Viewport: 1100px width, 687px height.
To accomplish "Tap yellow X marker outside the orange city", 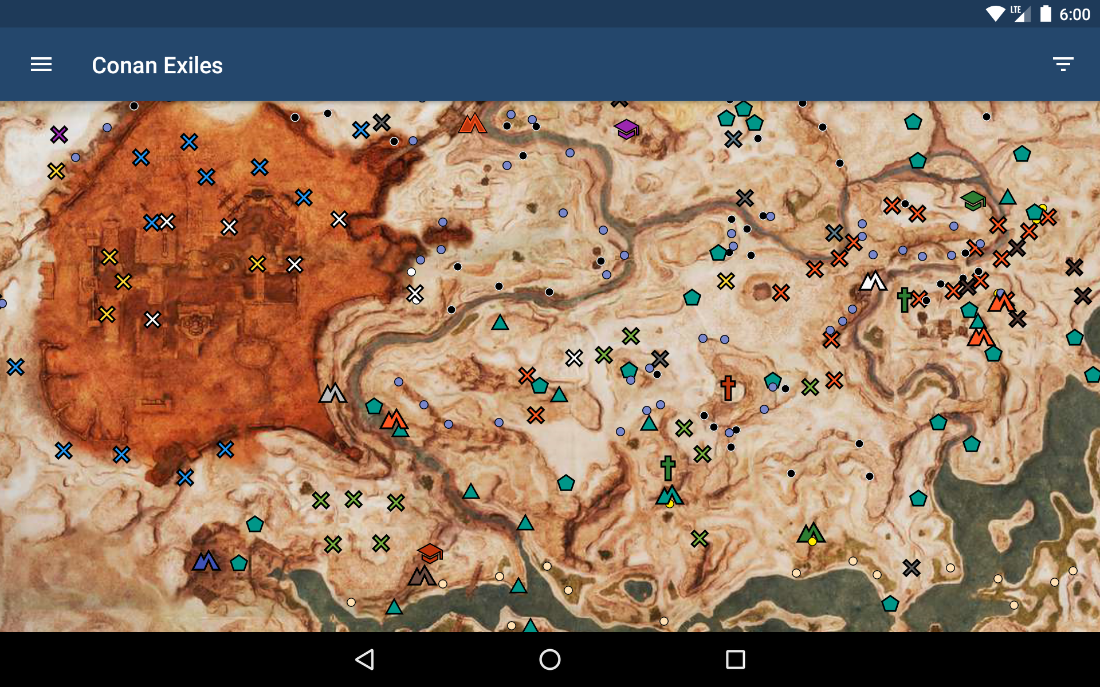I will (x=726, y=281).
